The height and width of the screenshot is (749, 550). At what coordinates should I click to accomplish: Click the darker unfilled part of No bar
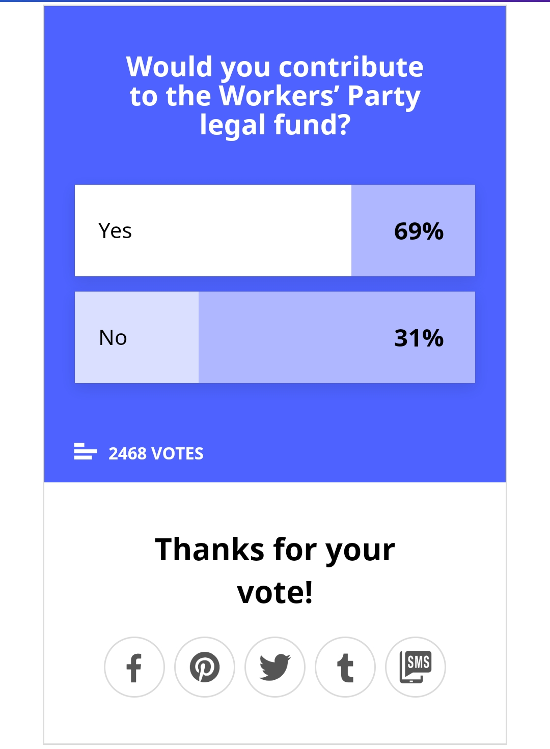point(337,337)
